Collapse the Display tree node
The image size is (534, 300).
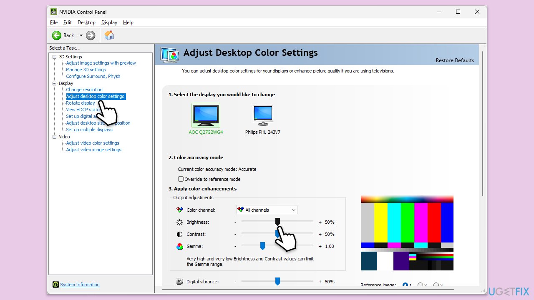(54, 83)
